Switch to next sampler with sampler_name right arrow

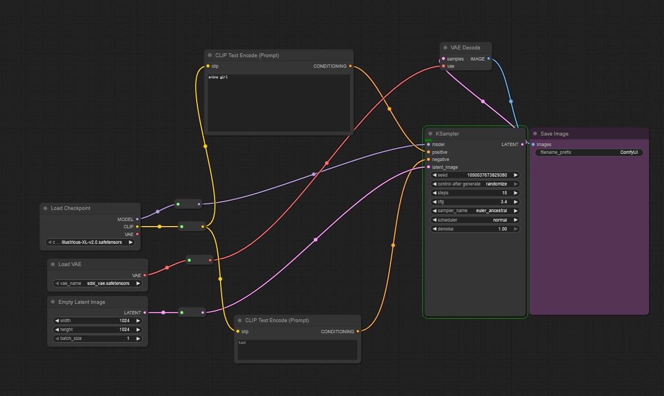coord(515,210)
